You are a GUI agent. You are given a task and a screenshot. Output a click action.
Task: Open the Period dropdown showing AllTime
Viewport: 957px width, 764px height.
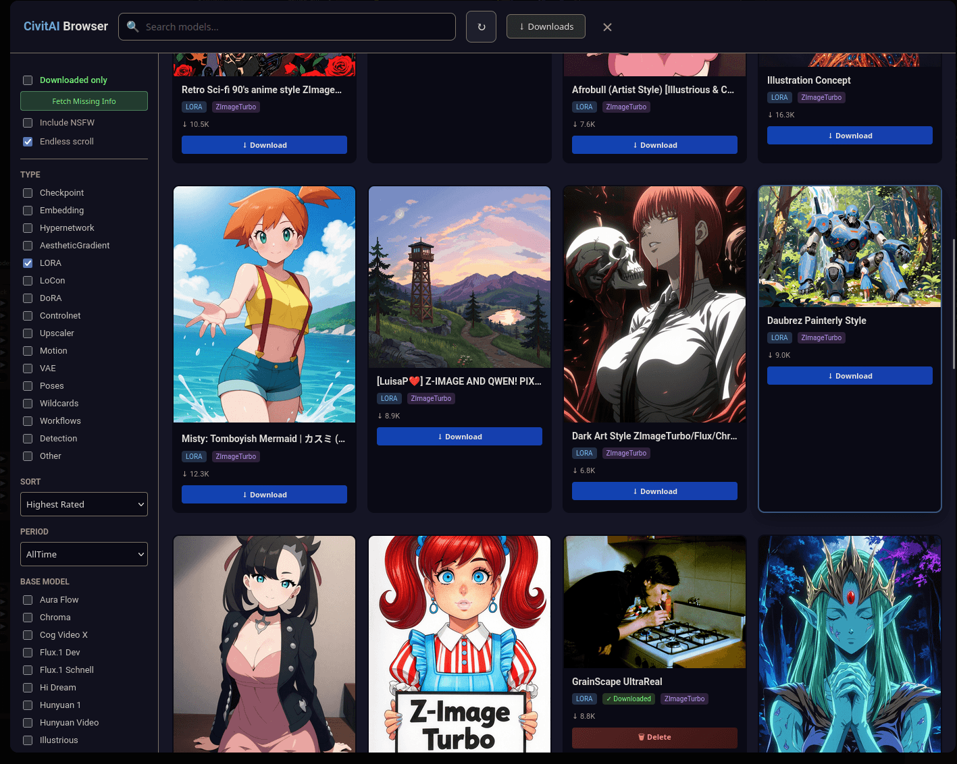point(84,554)
